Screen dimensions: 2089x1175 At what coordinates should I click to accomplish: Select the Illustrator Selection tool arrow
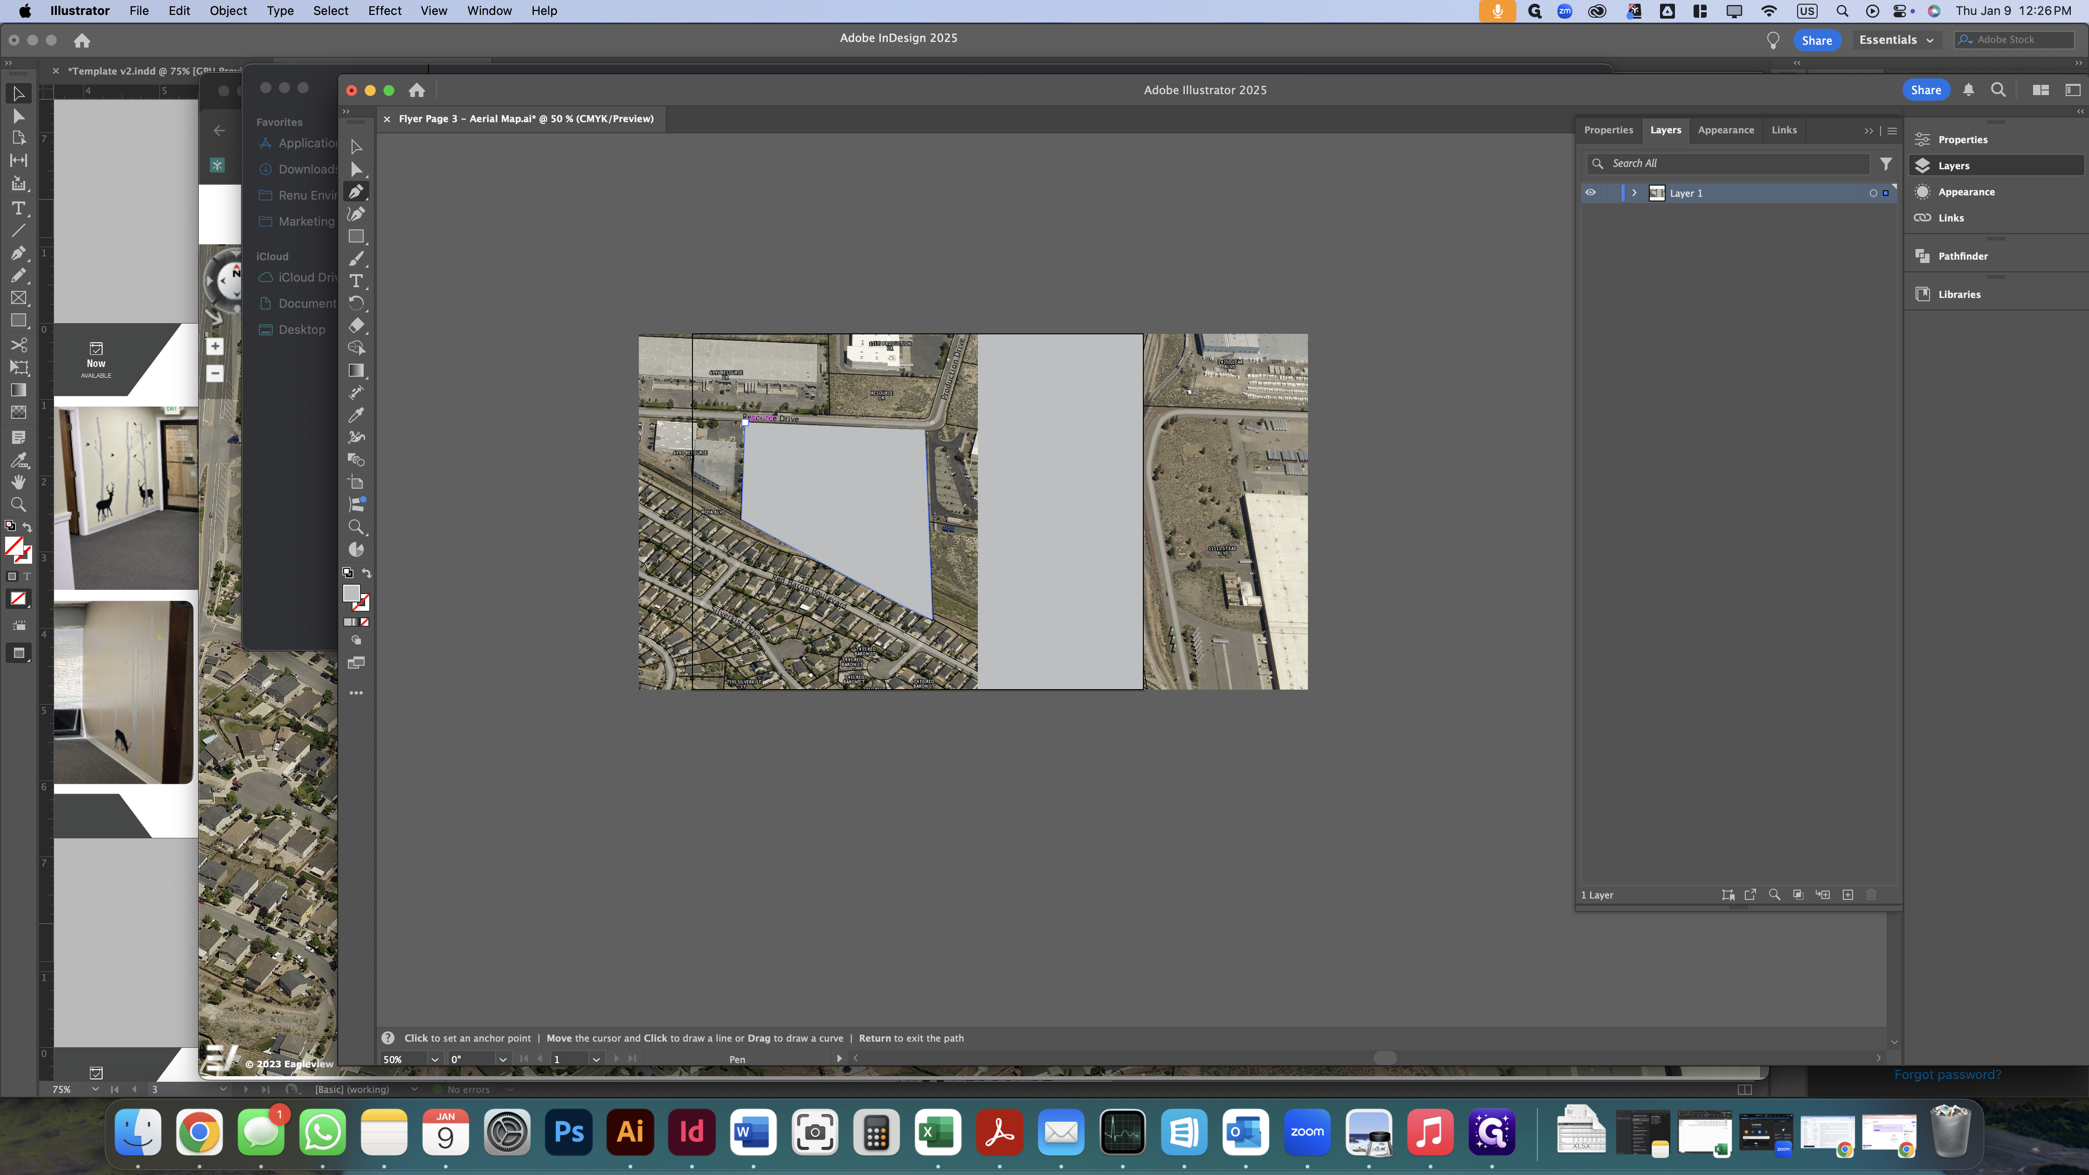[x=356, y=147]
